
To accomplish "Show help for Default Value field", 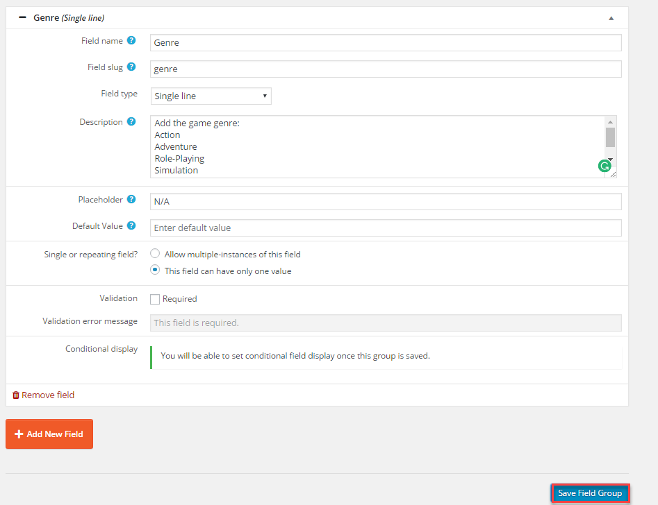I will [131, 226].
